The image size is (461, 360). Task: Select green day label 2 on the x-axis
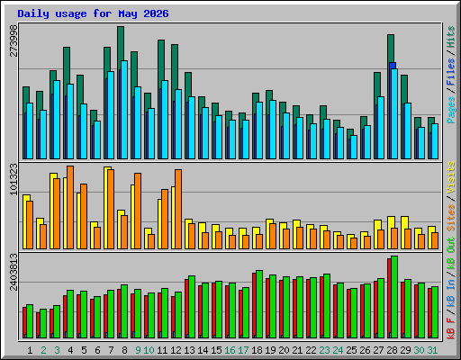pos(43,350)
